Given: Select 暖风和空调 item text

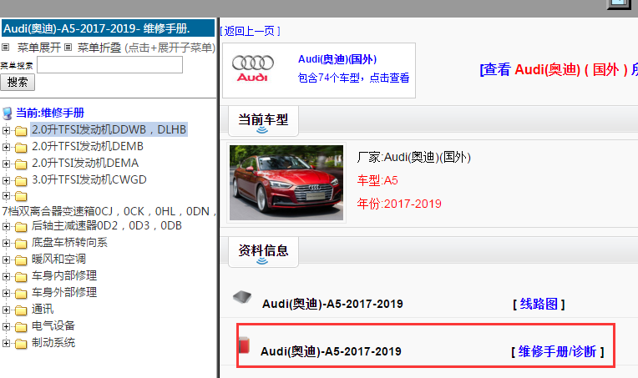Looking at the screenshot, I should pos(58,259).
